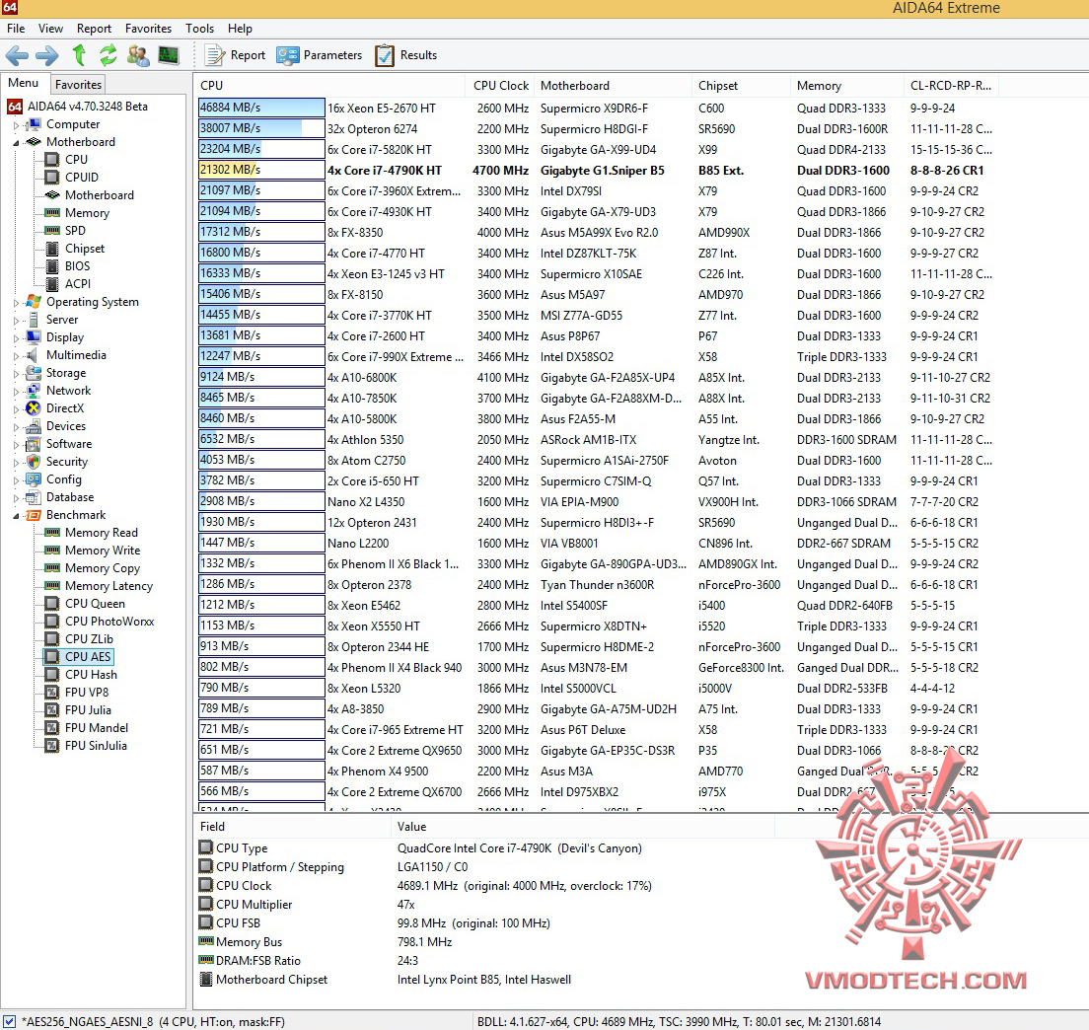Viewport: 1089px width, 1030px height.
Task: Click the 38007 MB/s result bar
Action: click(x=261, y=128)
